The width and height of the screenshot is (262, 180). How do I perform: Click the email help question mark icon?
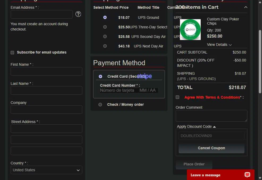pyautogui.click(x=78, y=14)
